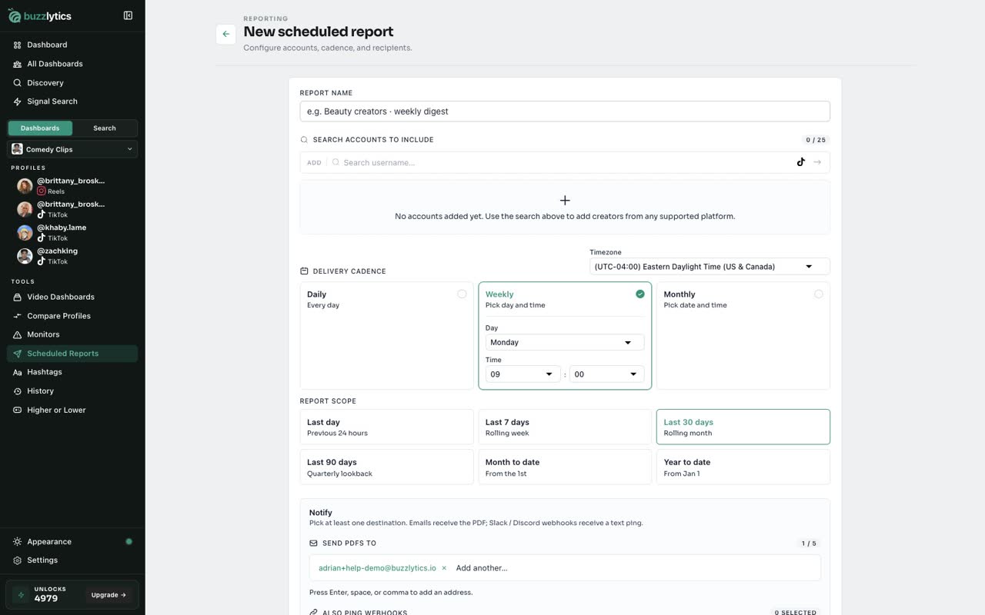The width and height of the screenshot is (985, 615).
Task: Collapse the sidebar panel icon
Action: point(128,15)
